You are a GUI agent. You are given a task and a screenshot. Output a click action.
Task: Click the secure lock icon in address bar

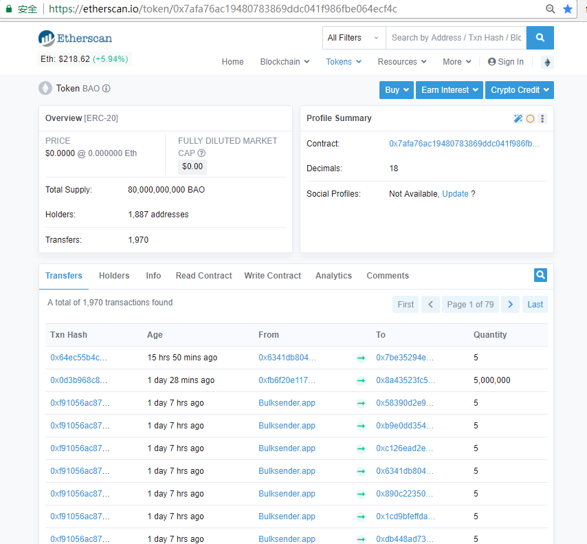tap(9, 9)
